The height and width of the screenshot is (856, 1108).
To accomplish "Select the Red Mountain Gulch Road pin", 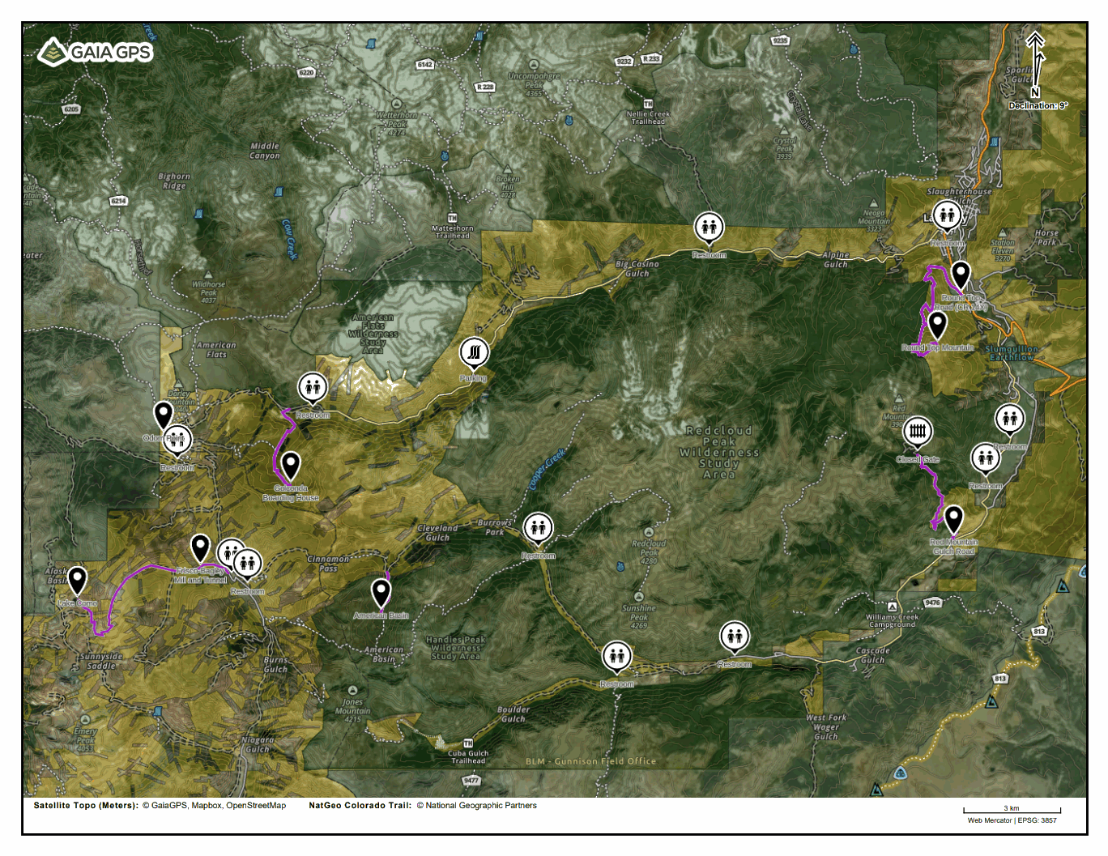I will click(953, 518).
